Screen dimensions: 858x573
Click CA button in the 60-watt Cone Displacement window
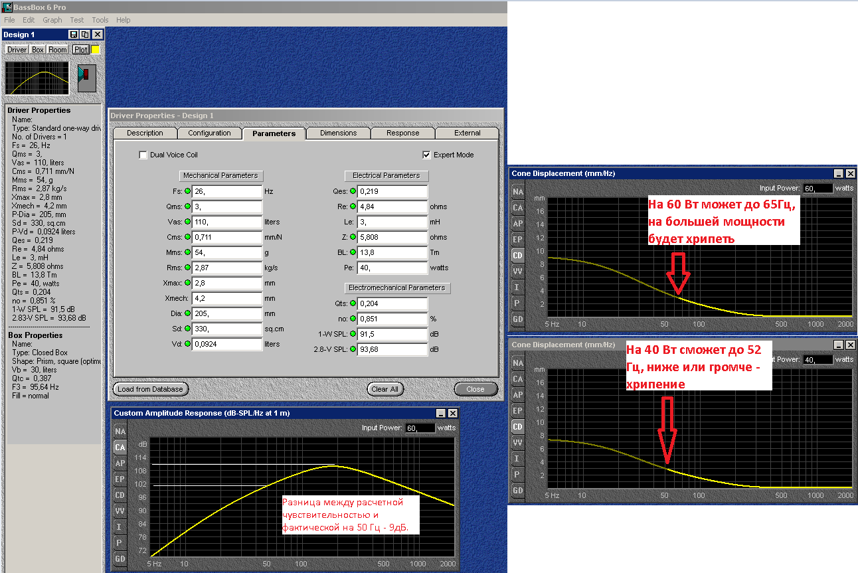pyautogui.click(x=518, y=208)
